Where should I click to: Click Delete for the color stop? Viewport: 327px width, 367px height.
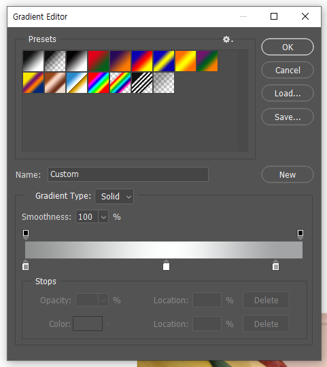pyautogui.click(x=266, y=324)
